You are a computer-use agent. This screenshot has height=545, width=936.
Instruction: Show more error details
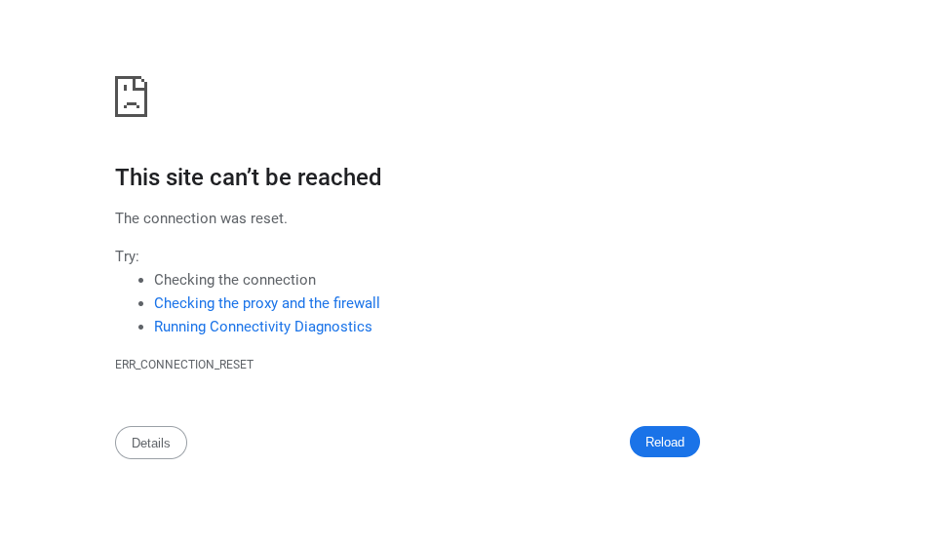point(151,443)
